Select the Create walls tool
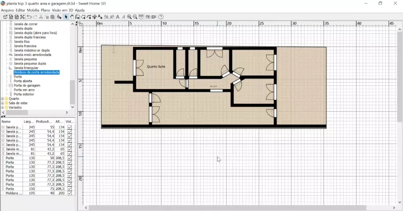This screenshot has width=403, height=211. pyautogui.click(x=77, y=17)
